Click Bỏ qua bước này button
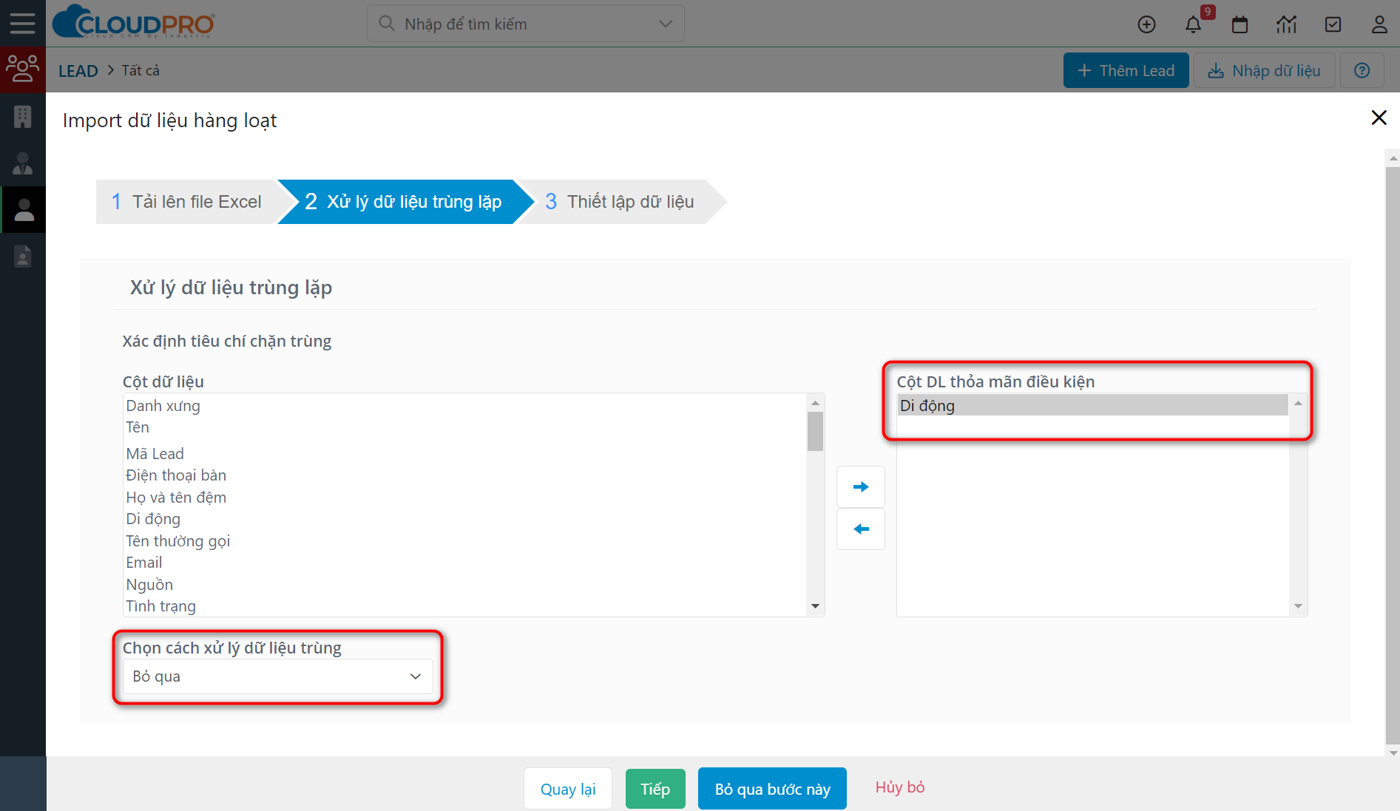The width and height of the screenshot is (1400, 811). tap(772, 789)
